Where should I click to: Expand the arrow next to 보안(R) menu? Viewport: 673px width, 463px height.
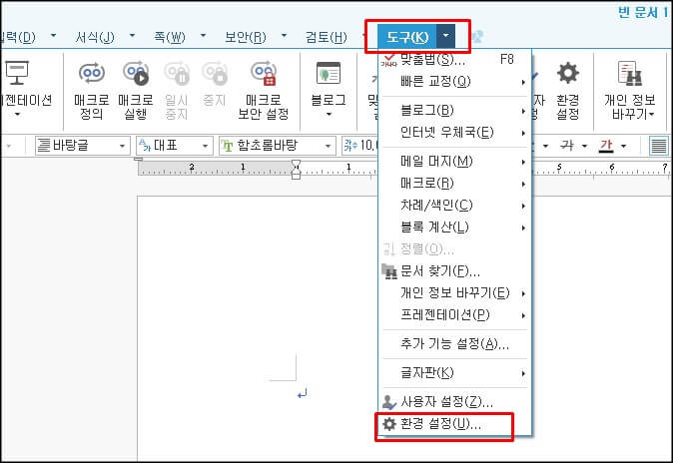(x=284, y=36)
